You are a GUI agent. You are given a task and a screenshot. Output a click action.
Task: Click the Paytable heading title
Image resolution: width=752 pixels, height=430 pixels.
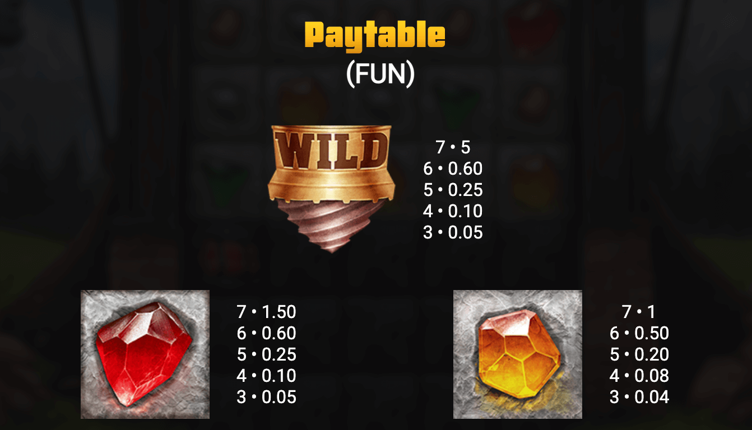pos(375,35)
